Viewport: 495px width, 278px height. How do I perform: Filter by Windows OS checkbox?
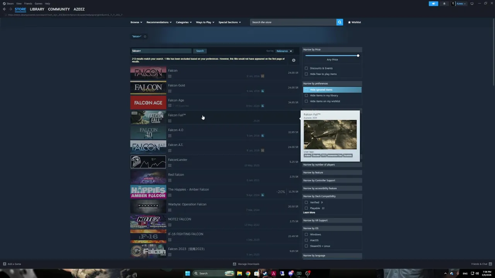coord(306,234)
